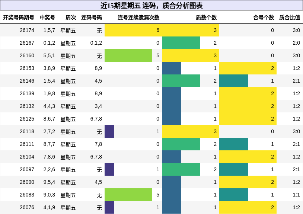Screen dimensions: 303x214
Task: Click issue number 26167
Action: point(27,43)
